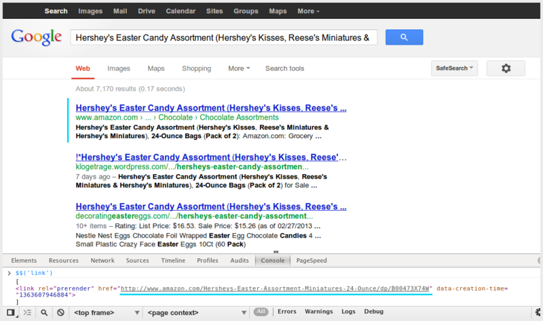Expand the More dropdown under search box

239,68
